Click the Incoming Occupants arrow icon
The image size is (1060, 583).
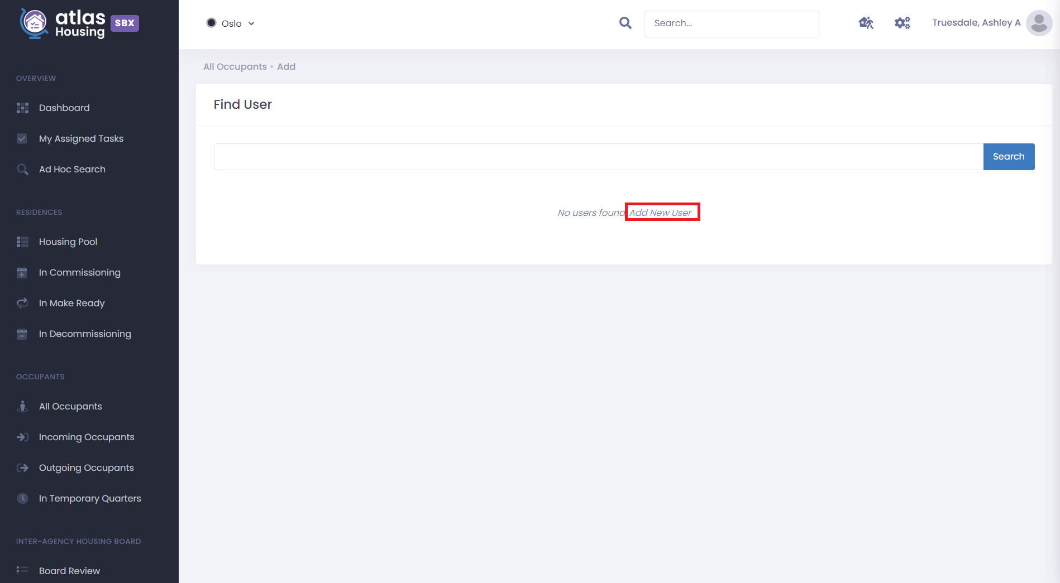(22, 437)
